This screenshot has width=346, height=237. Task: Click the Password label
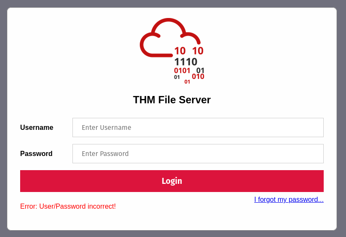[36, 153]
